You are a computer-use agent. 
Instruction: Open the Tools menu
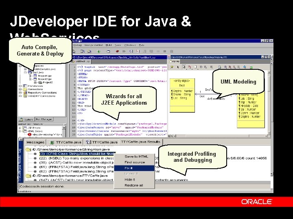tap(118, 45)
